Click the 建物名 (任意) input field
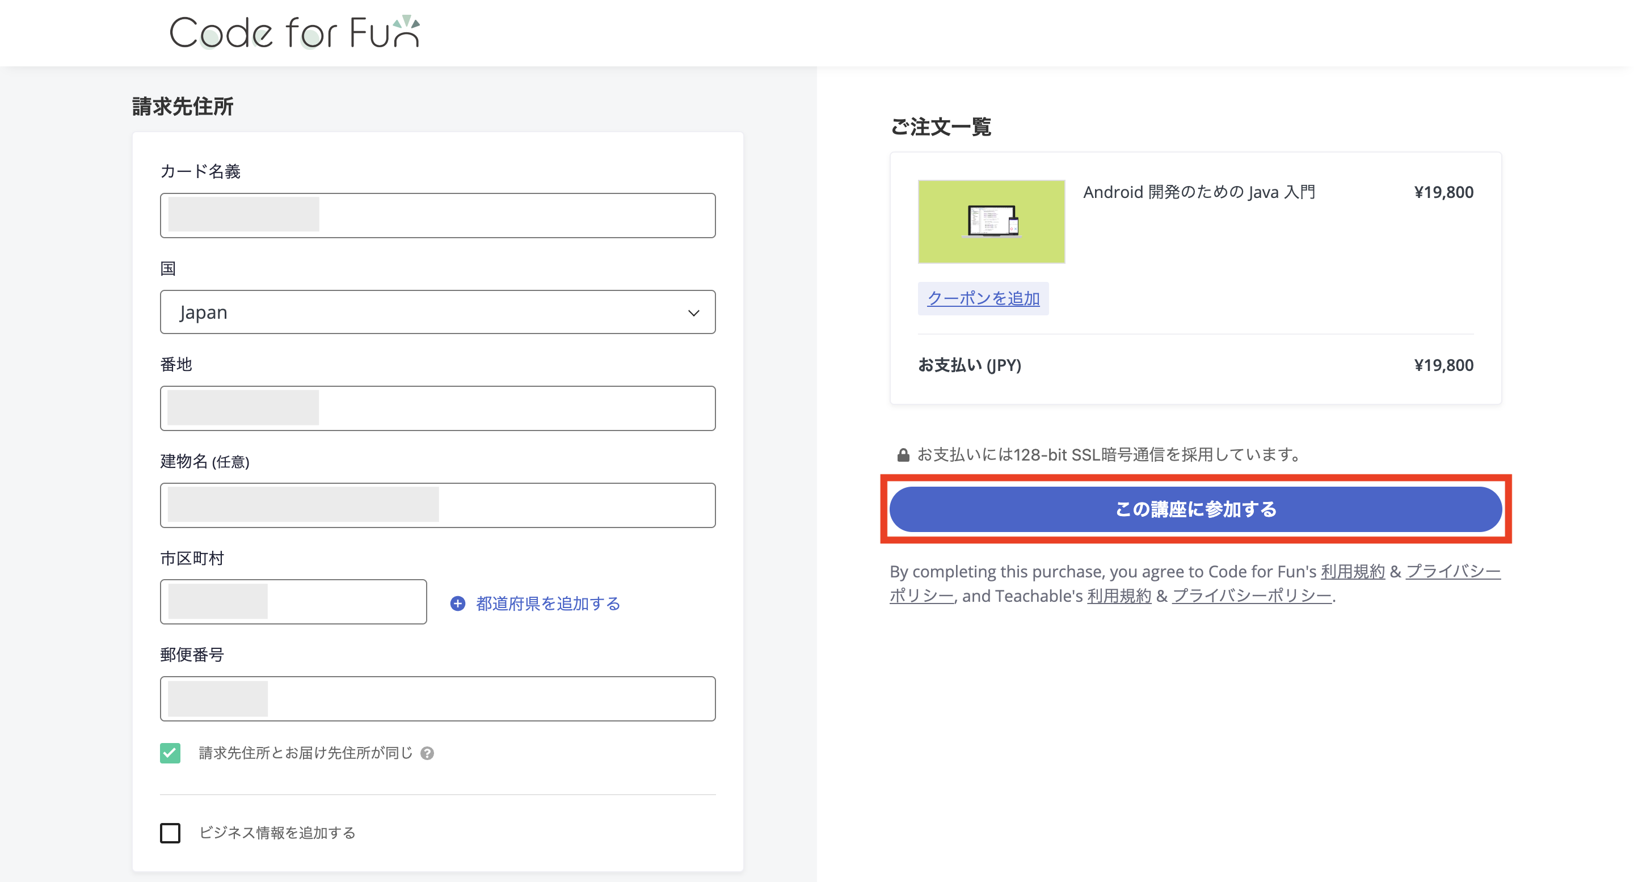The width and height of the screenshot is (1634, 882). pyautogui.click(x=437, y=505)
